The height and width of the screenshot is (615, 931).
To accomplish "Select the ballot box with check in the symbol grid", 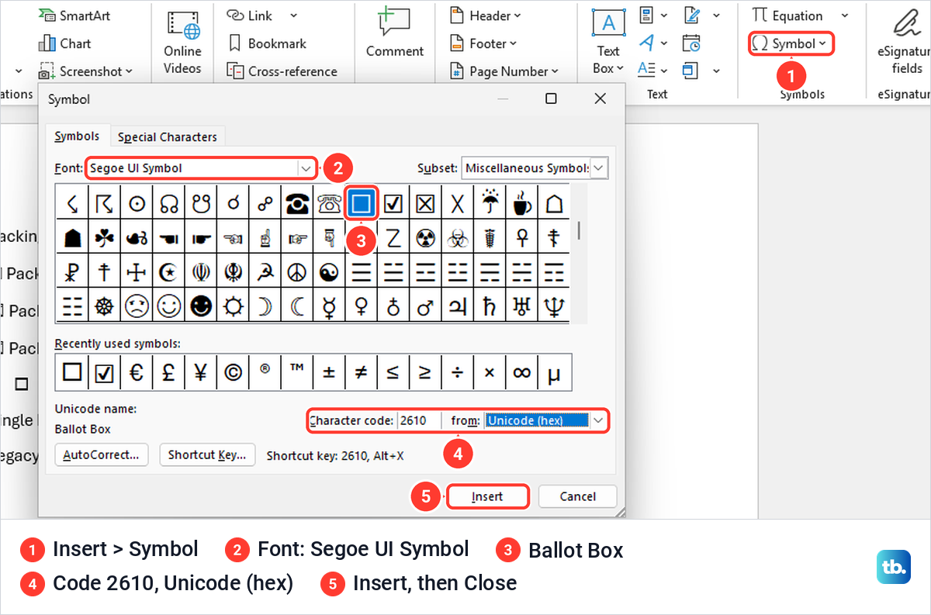I will point(393,203).
